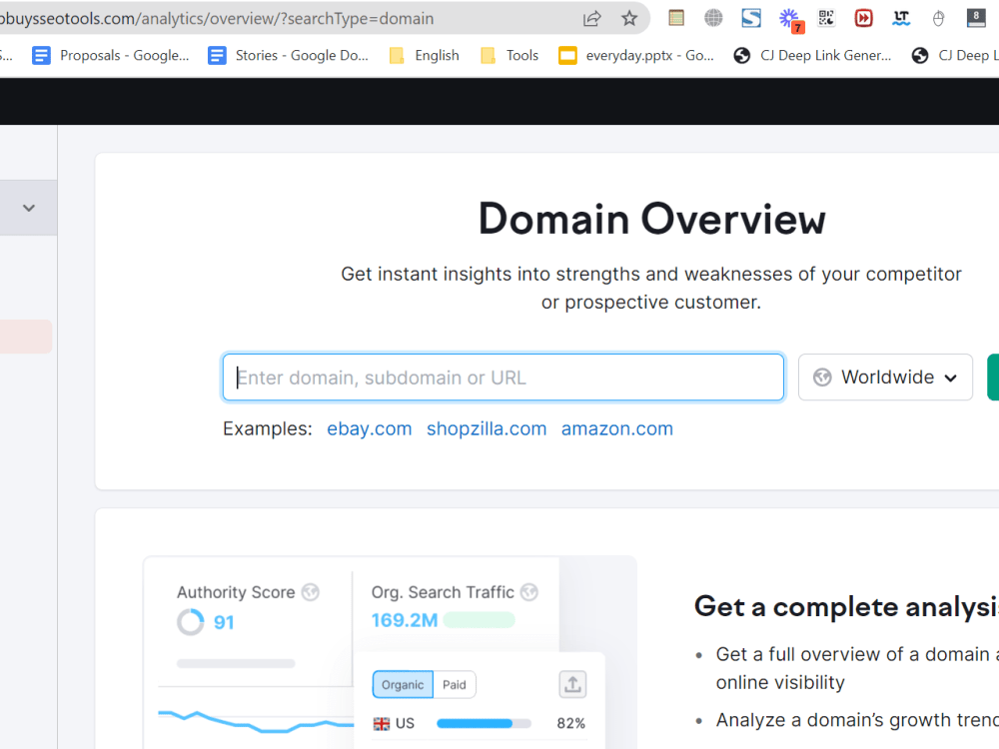Click the globe icon beside Org. Search Traffic
Viewport: 999px width, 749px height.
pos(528,592)
